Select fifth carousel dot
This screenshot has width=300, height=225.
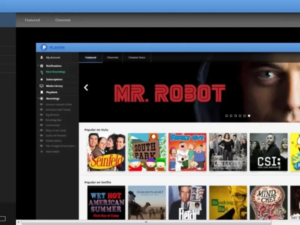(244, 116)
